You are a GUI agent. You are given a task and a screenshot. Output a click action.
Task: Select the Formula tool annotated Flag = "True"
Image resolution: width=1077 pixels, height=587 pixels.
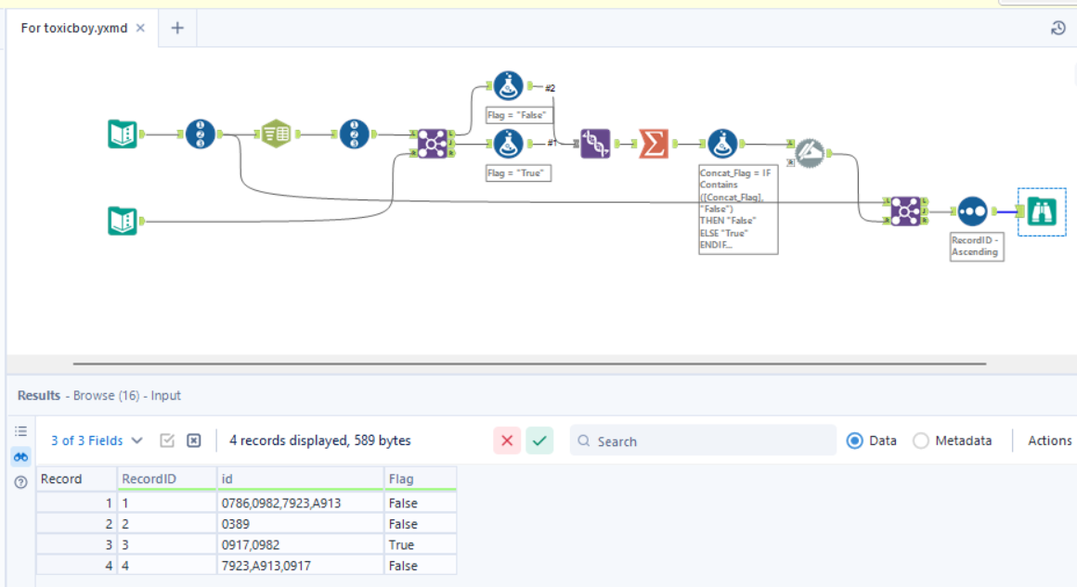point(507,144)
